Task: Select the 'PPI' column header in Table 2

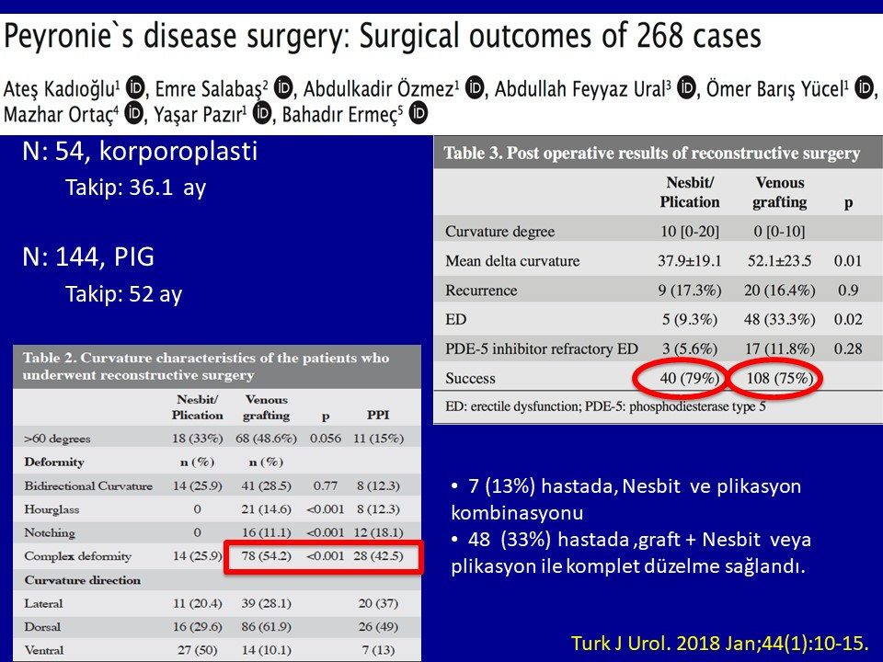Action: [x=378, y=415]
